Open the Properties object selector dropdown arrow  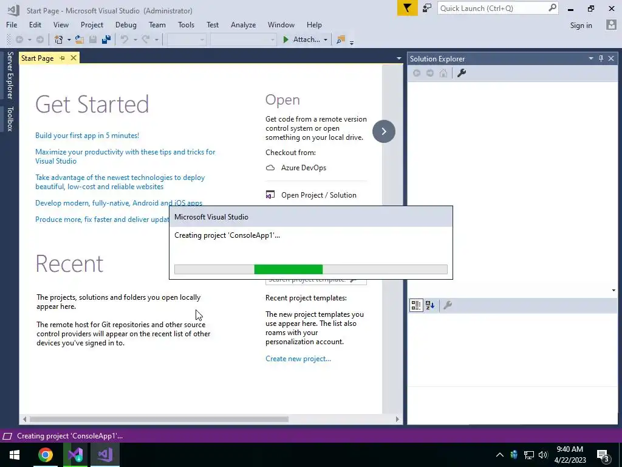tap(613, 290)
